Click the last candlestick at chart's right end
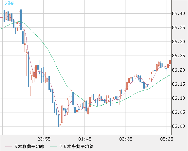This screenshot has width=188, height=151. [x=170, y=62]
